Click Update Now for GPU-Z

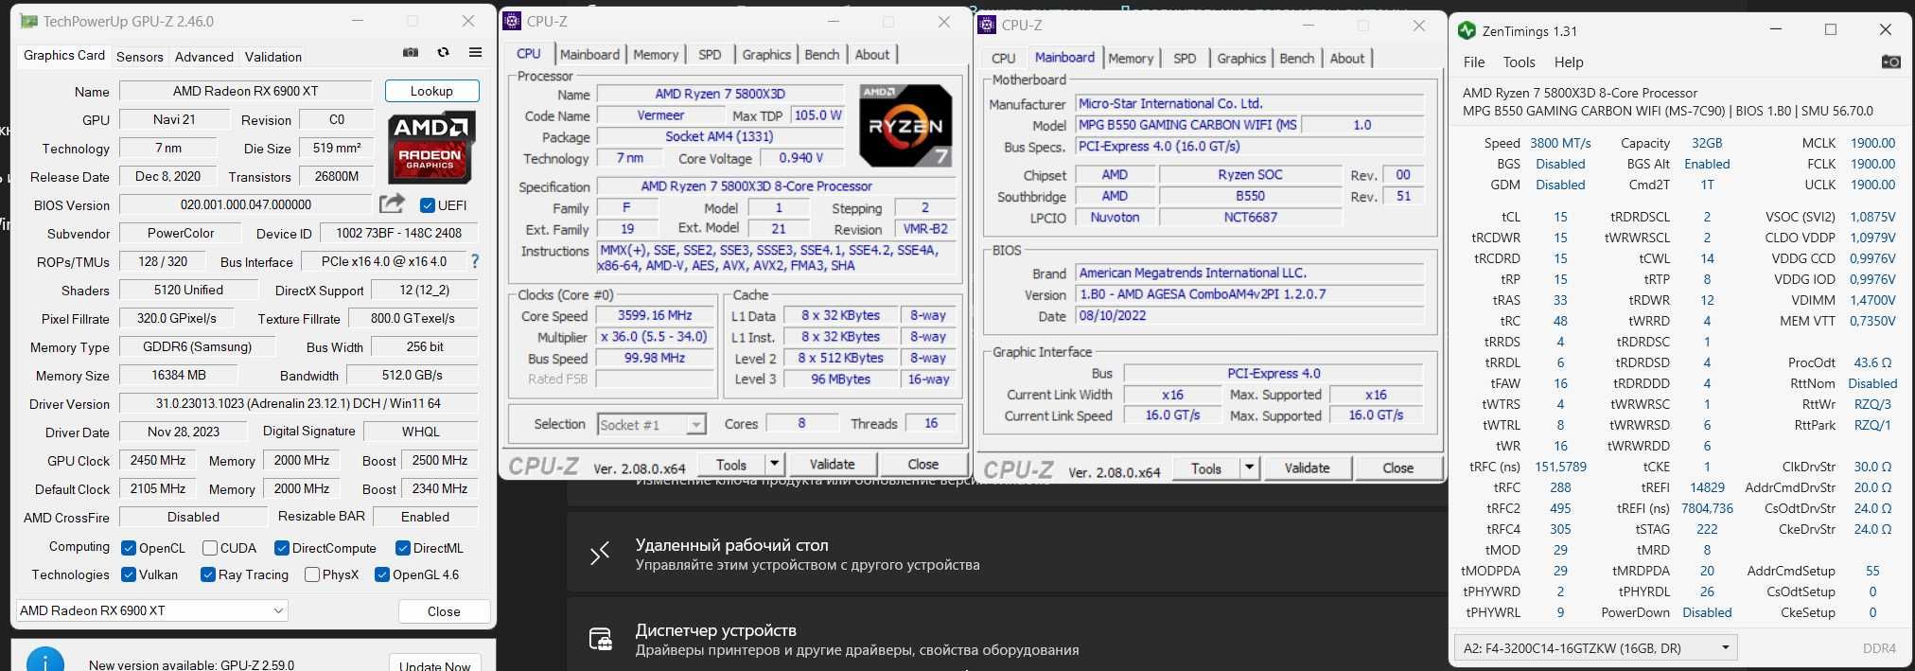tap(434, 662)
